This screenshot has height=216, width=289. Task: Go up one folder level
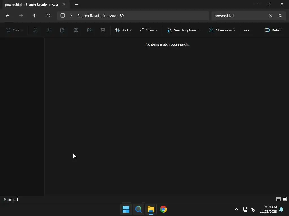tap(35, 16)
